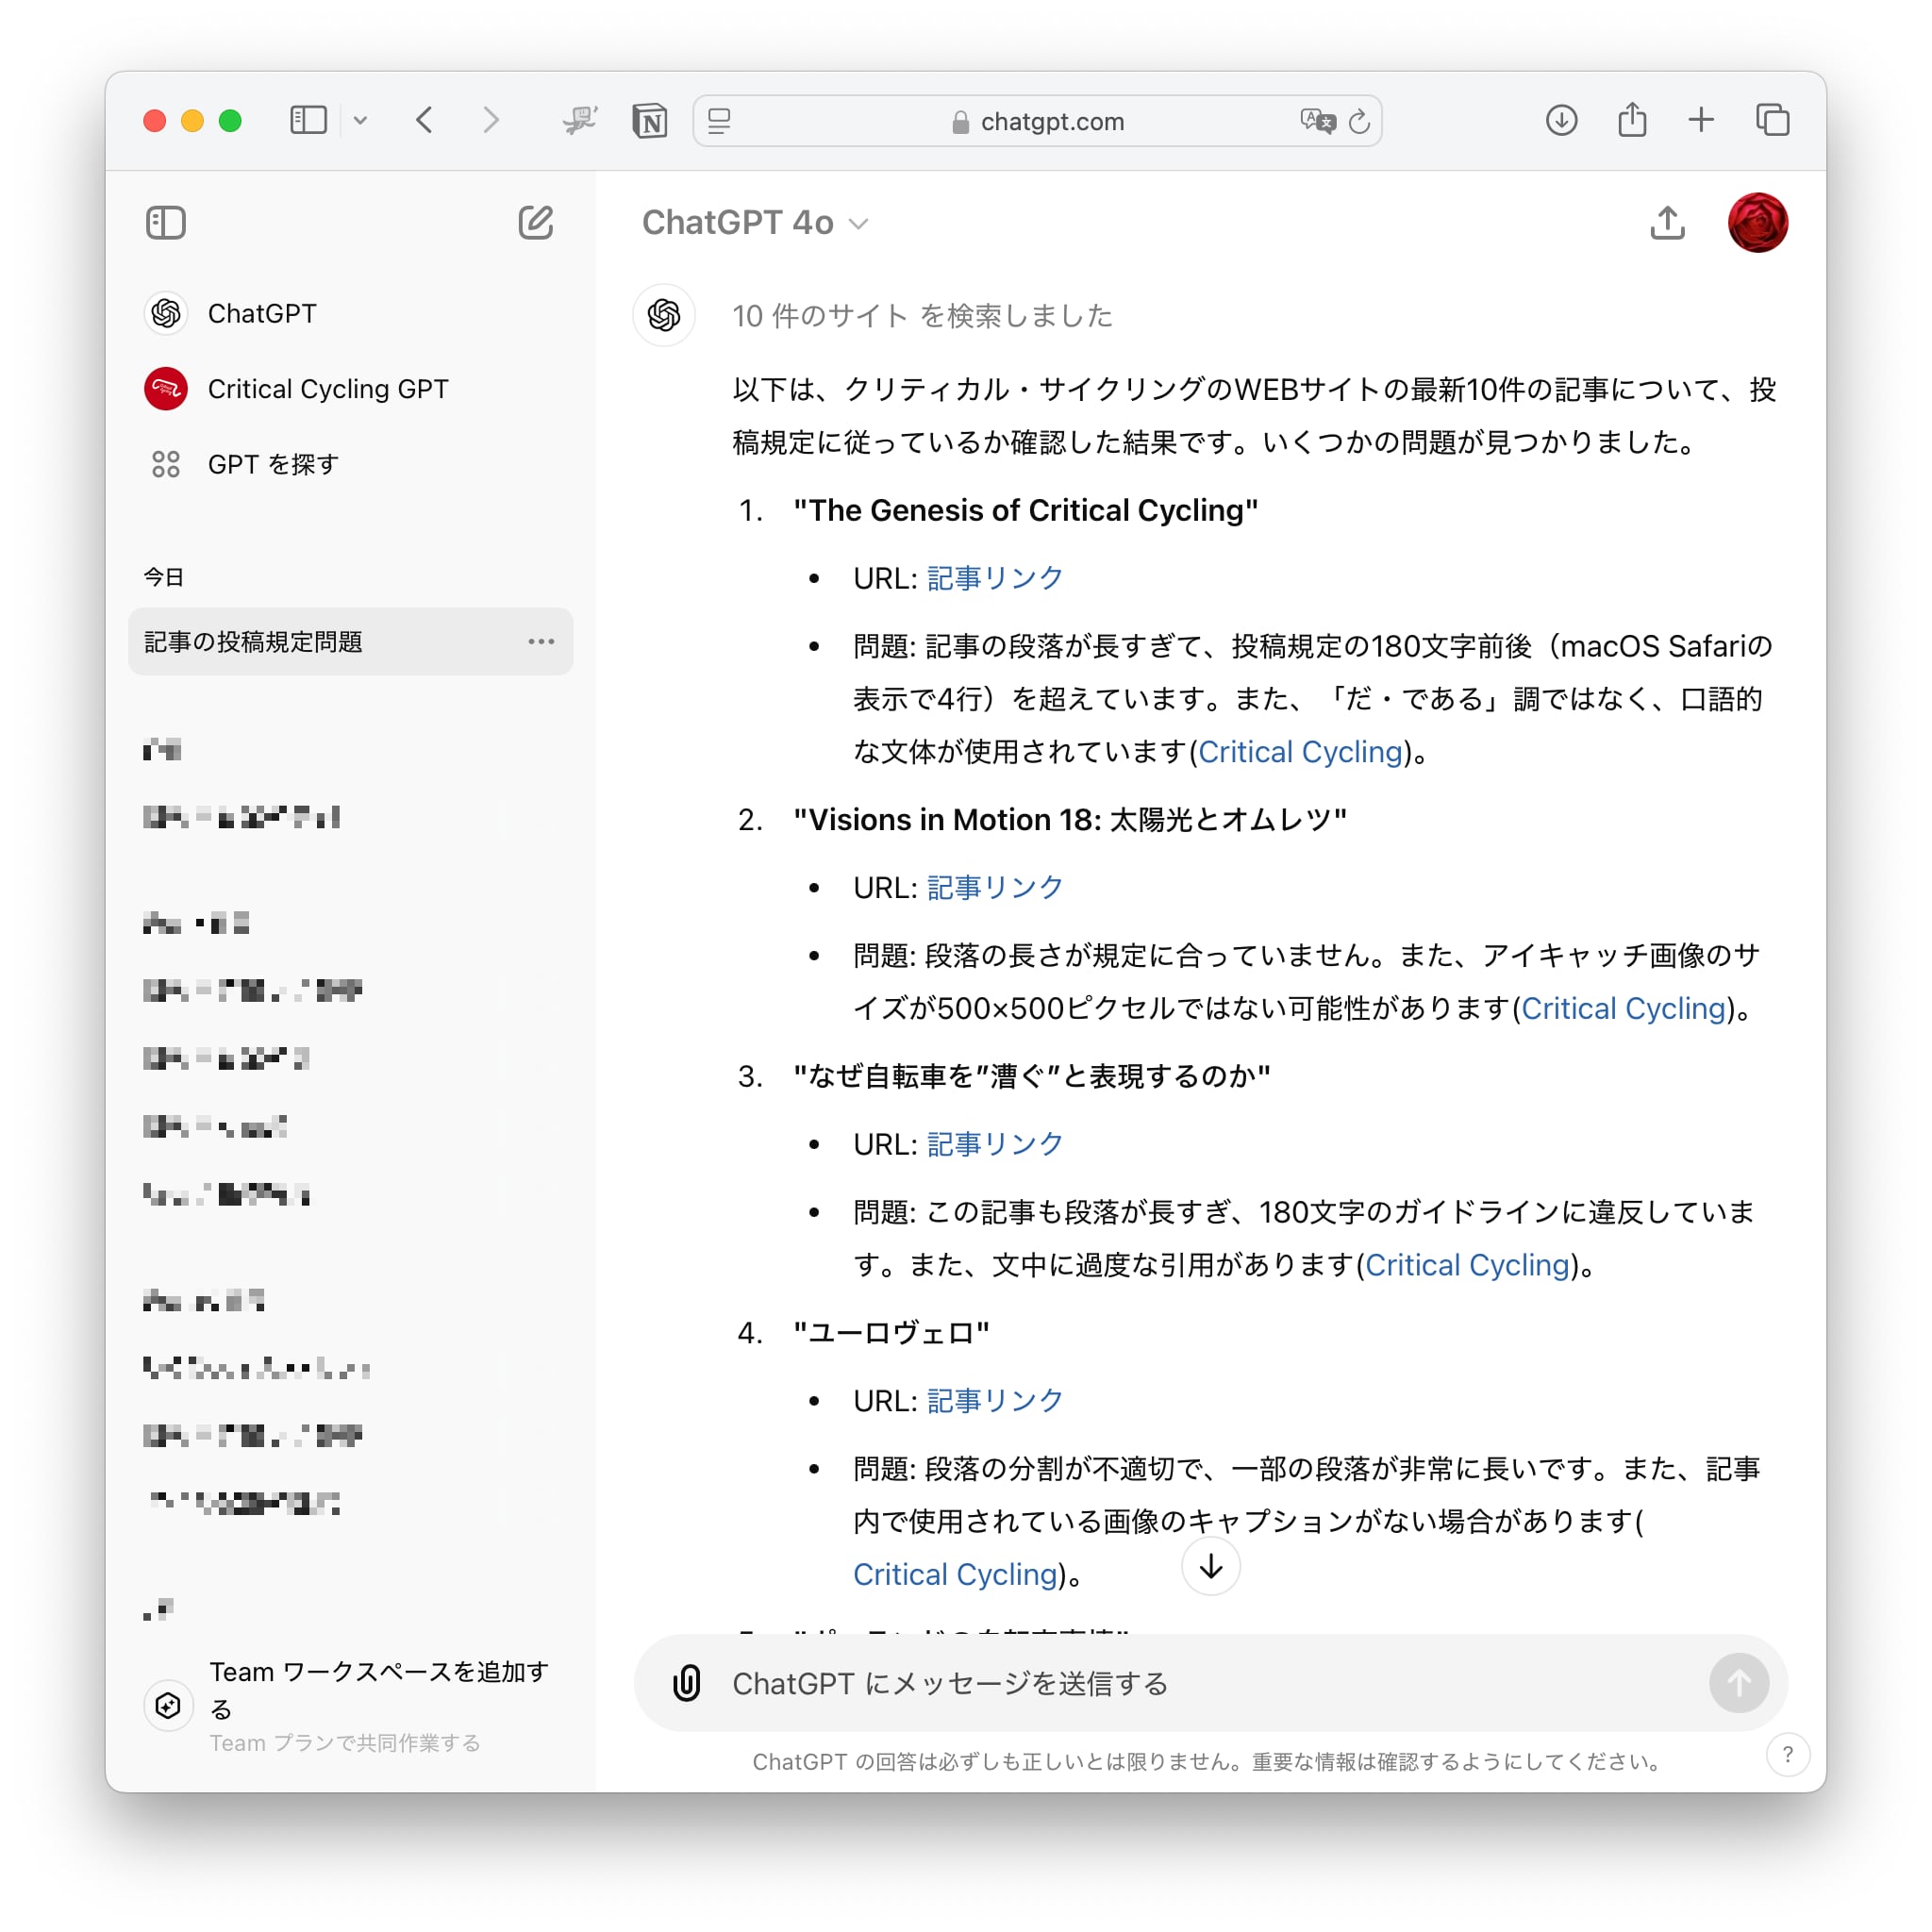Click the attach file paperclip icon

pyautogui.click(x=687, y=1683)
